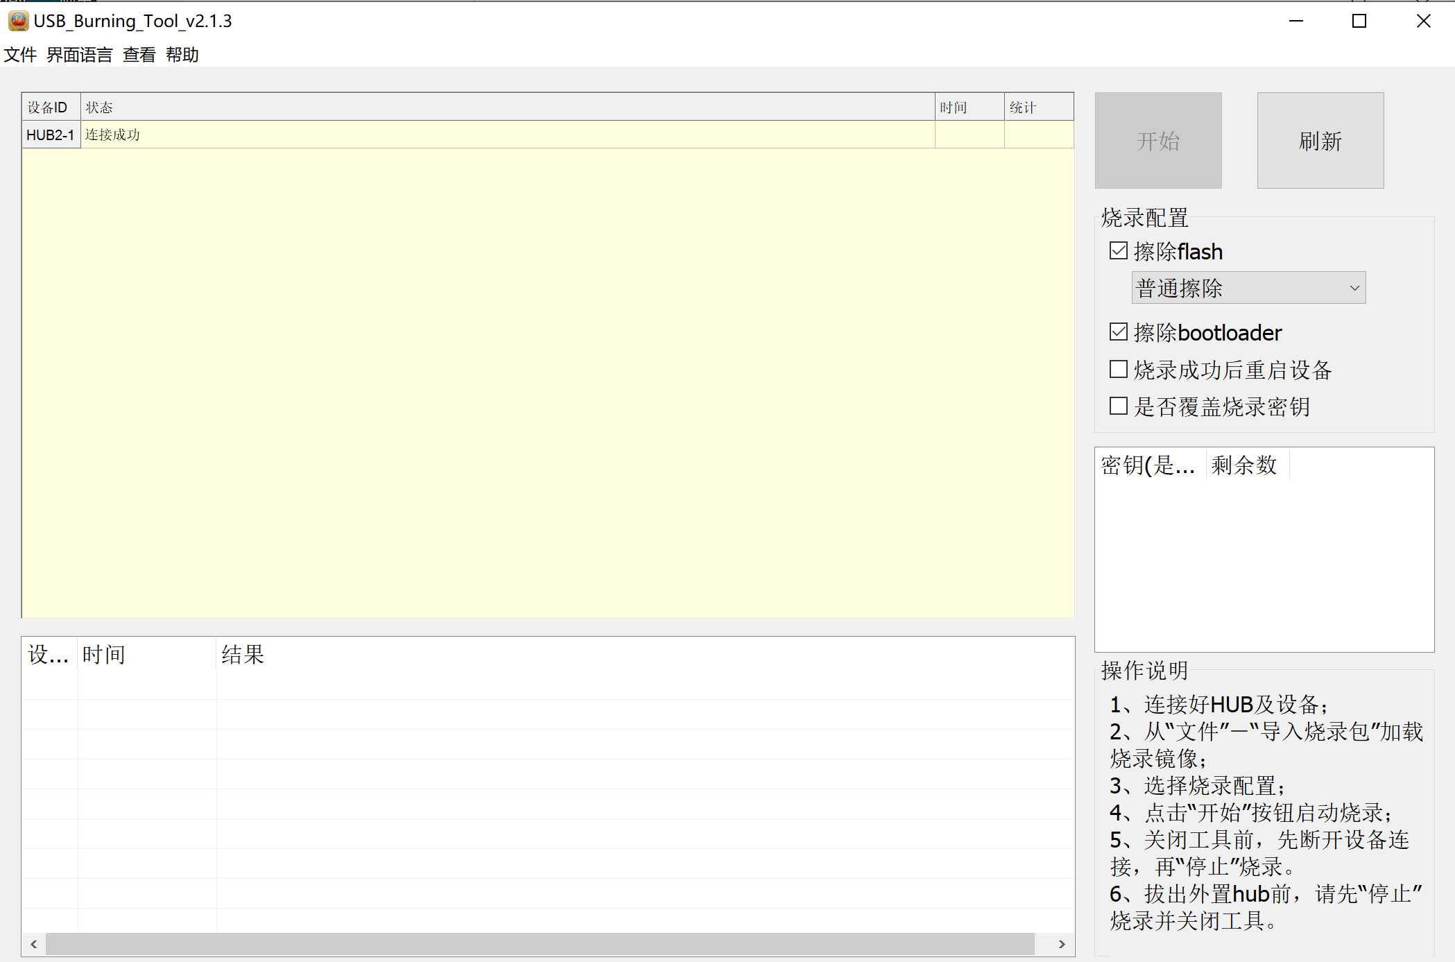The width and height of the screenshot is (1455, 962).
Task: Check the 是否覆盖烧录密钥 option
Action: point(1118,406)
